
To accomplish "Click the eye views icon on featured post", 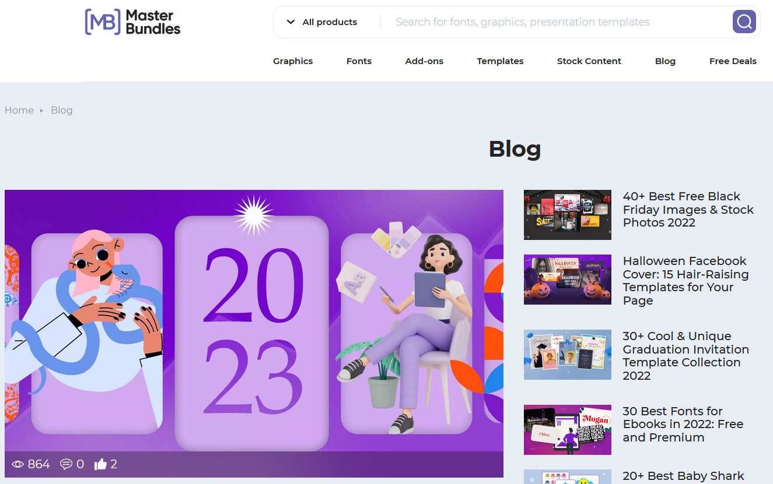I will (18, 464).
